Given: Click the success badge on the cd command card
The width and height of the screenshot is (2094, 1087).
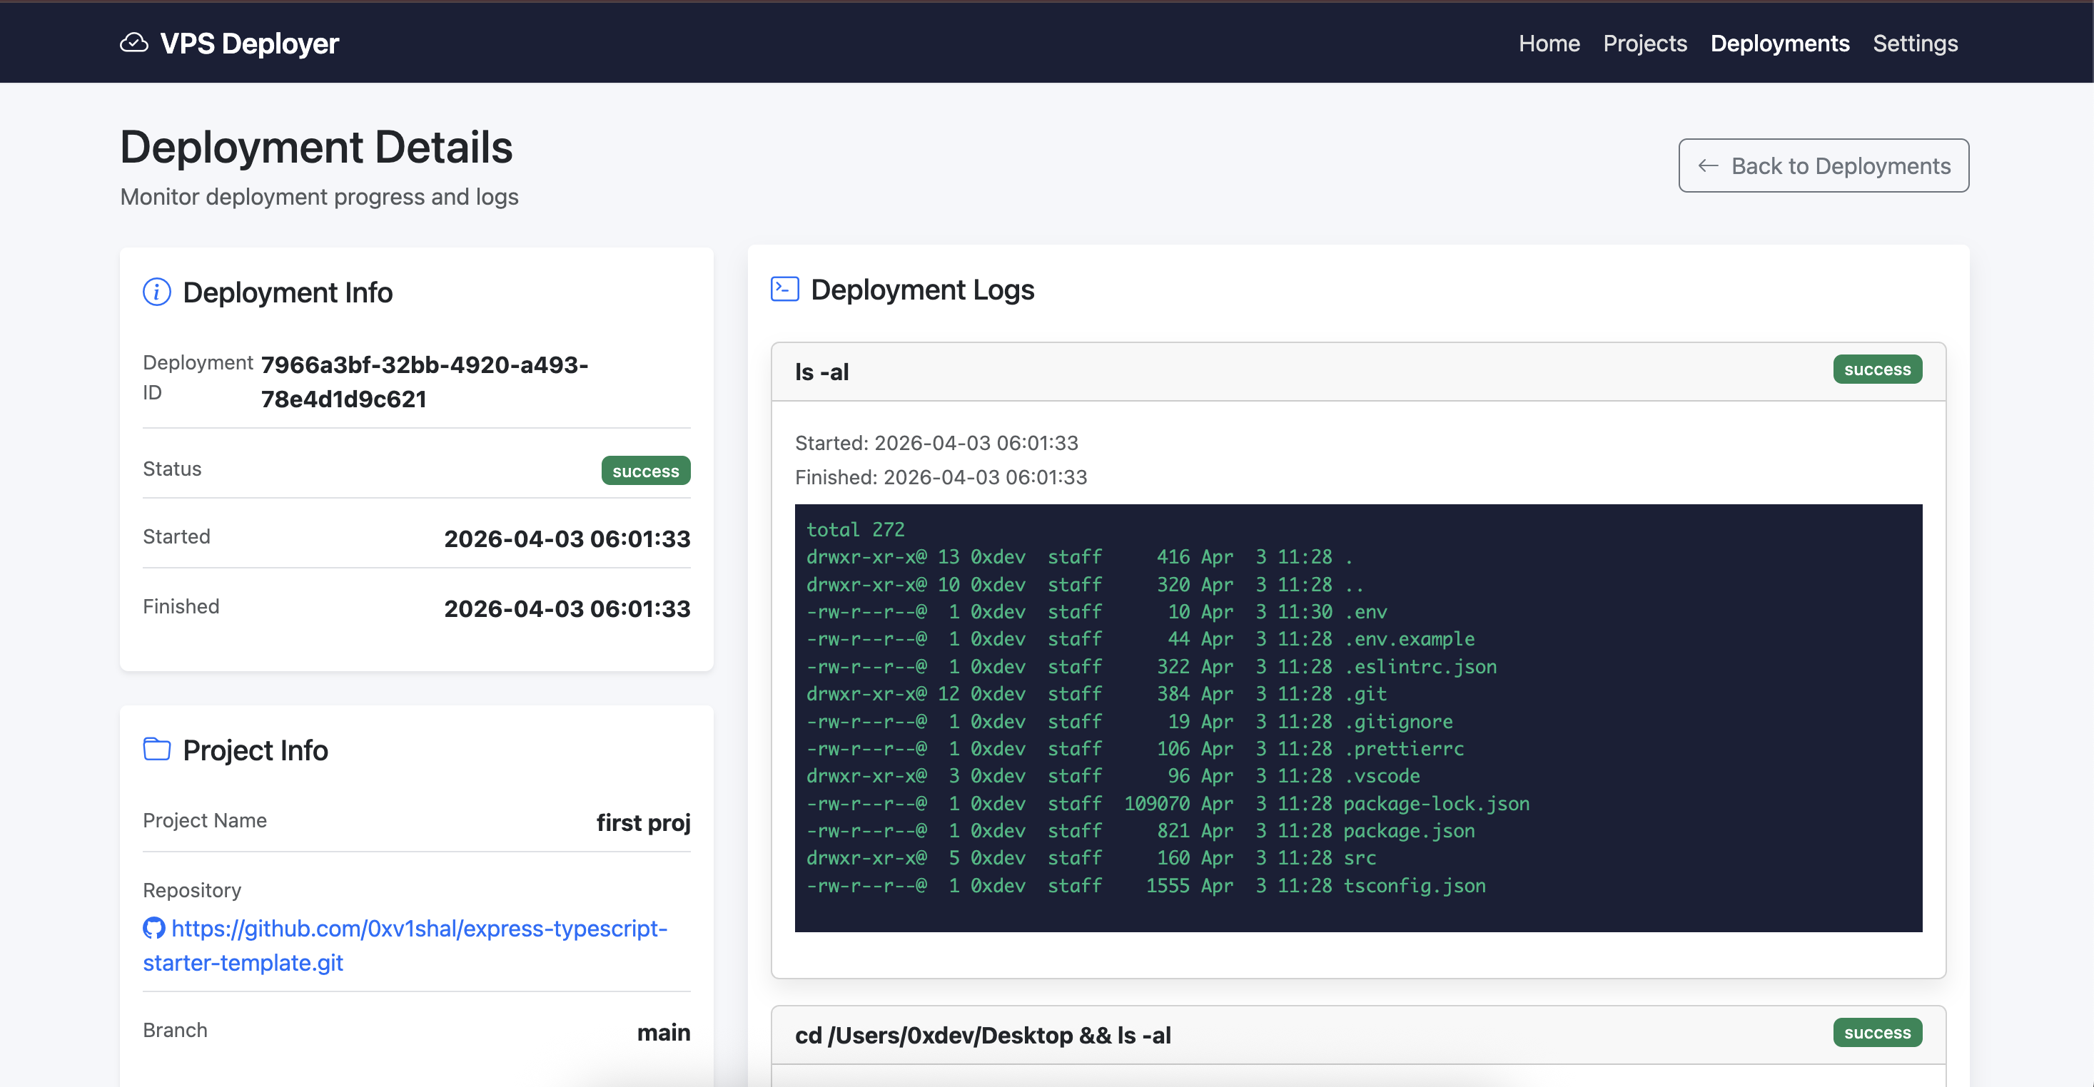Looking at the screenshot, I should click(1878, 1033).
